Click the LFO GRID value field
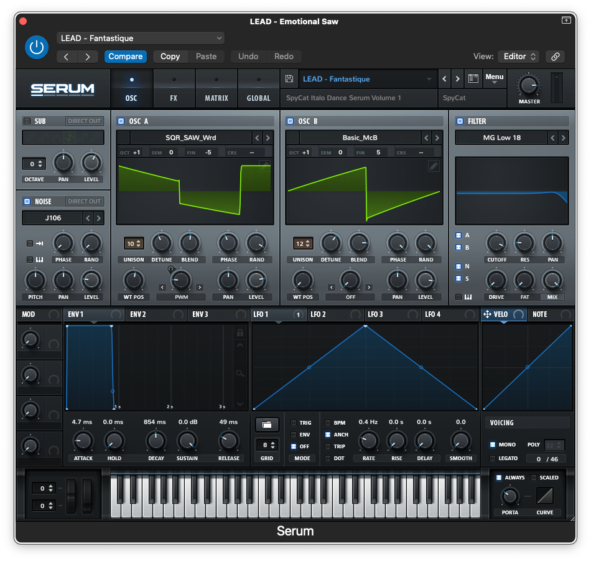The image size is (591, 561). (266, 445)
